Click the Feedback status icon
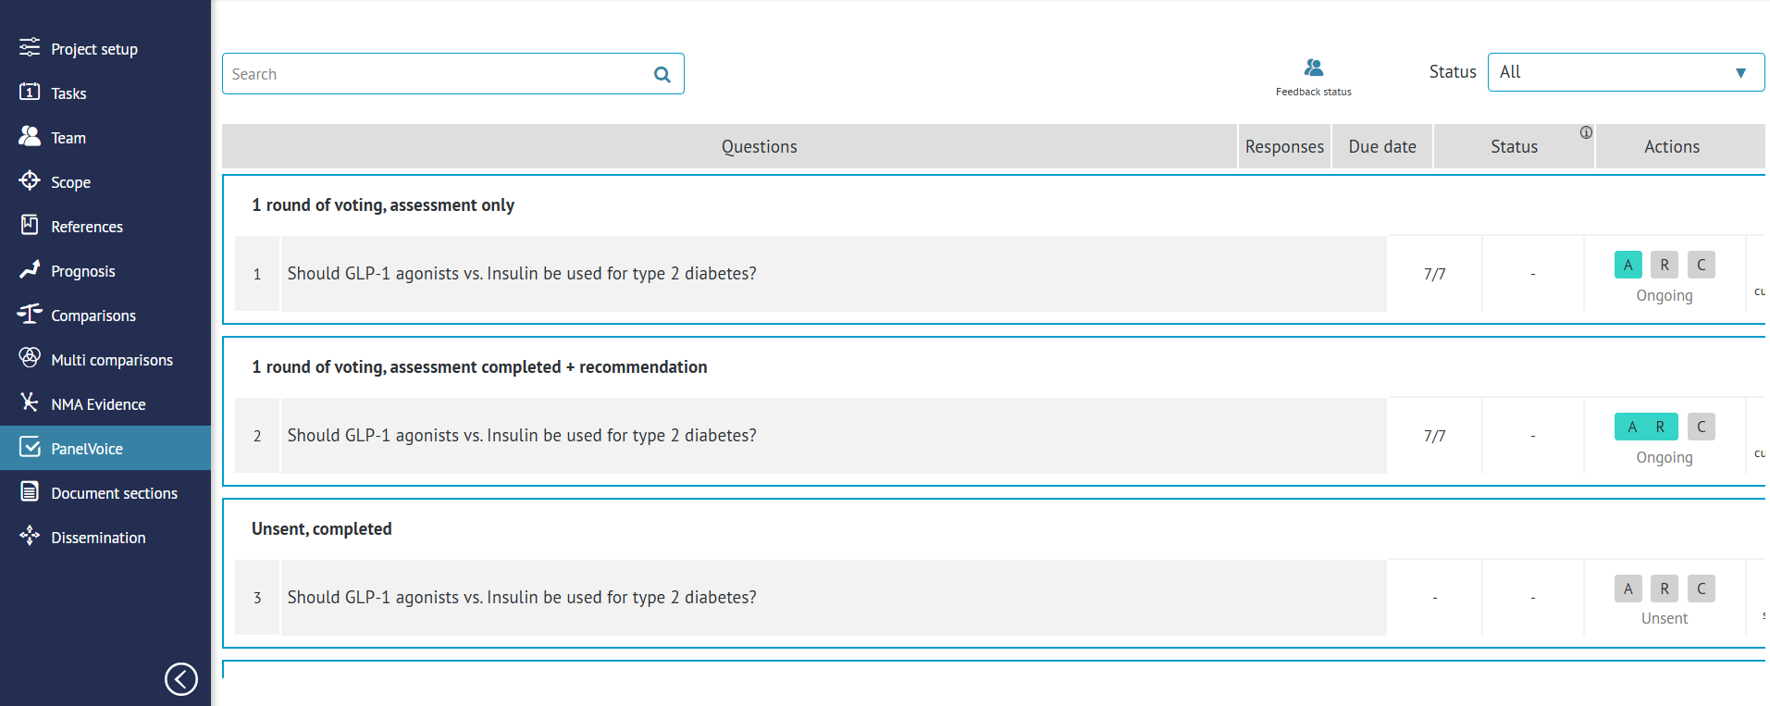The width and height of the screenshot is (1770, 706). coord(1313,68)
